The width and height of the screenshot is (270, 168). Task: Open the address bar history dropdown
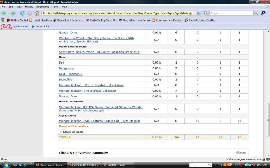click(x=194, y=13)
